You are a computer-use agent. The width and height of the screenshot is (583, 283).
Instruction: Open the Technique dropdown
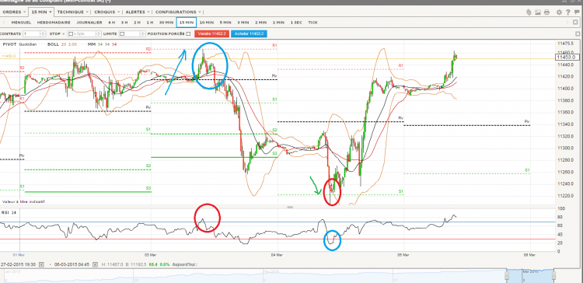73,12
